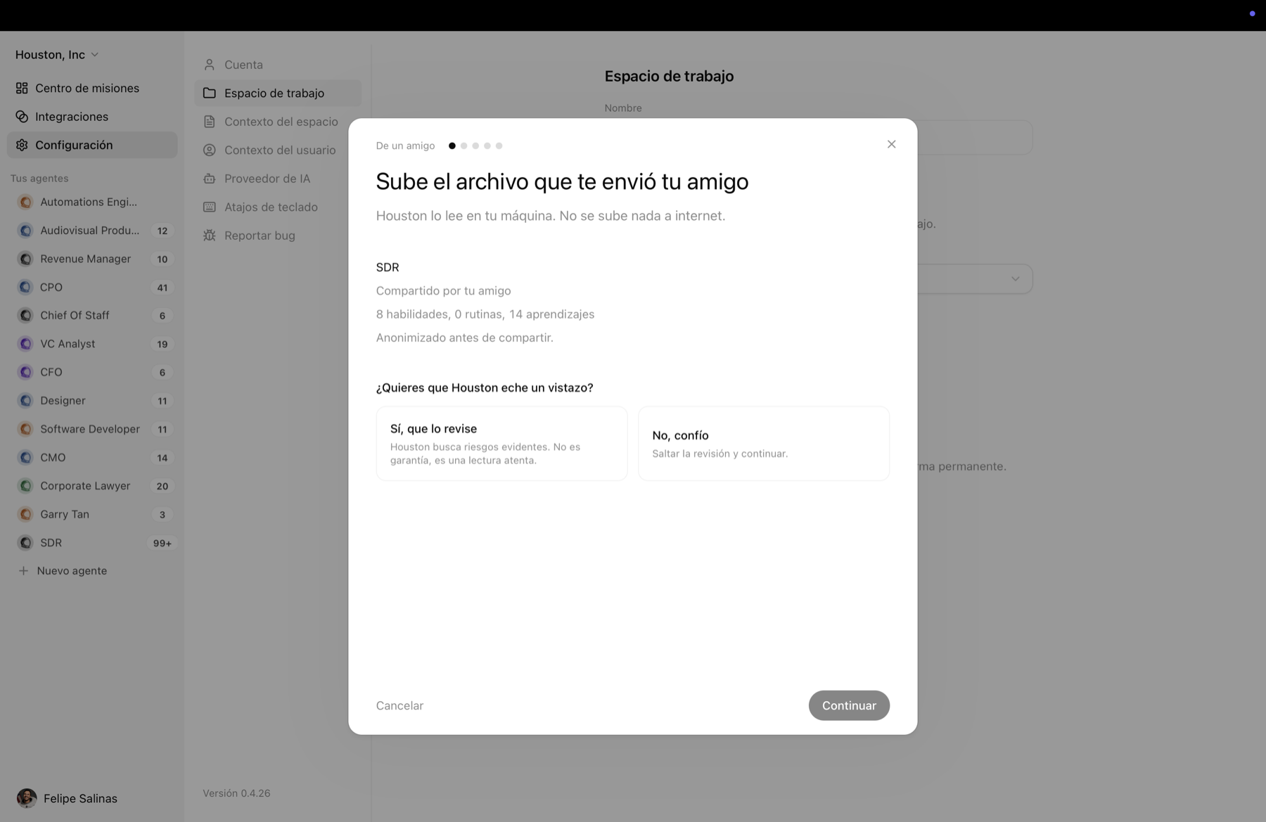Click the Garry Tan agent avatar

click(x=25, y=514)
